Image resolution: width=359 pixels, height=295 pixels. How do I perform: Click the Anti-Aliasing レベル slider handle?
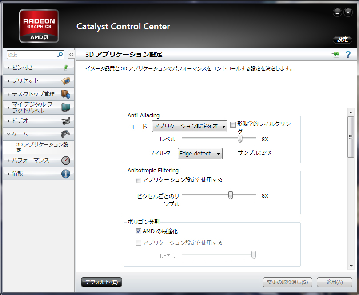coord(240,139)
